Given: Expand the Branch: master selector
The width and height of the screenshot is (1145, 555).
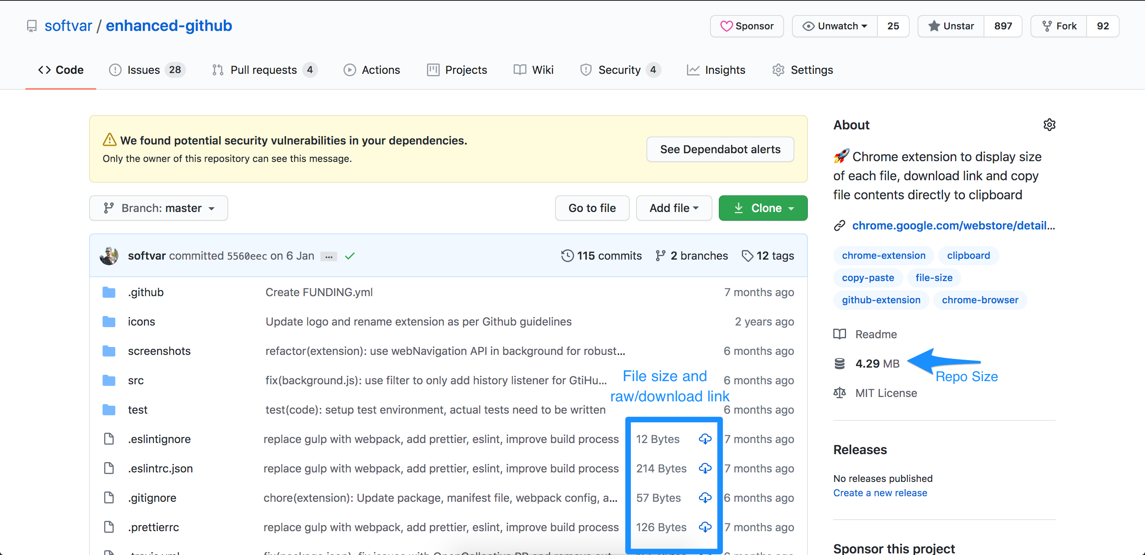Looking at the screenshot, I should tap(159, 208).
